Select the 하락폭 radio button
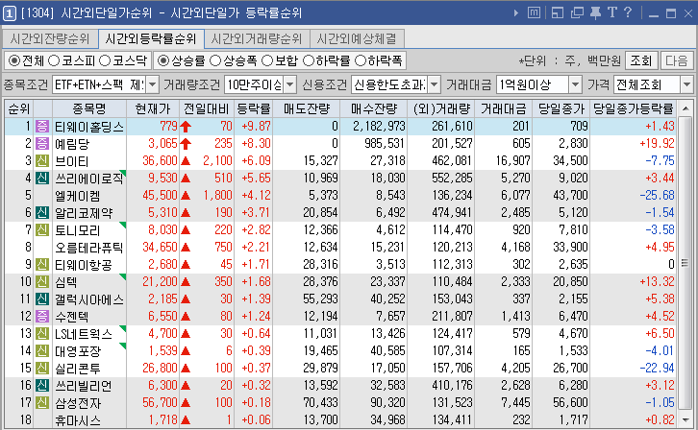 click(x=361, y=60)
